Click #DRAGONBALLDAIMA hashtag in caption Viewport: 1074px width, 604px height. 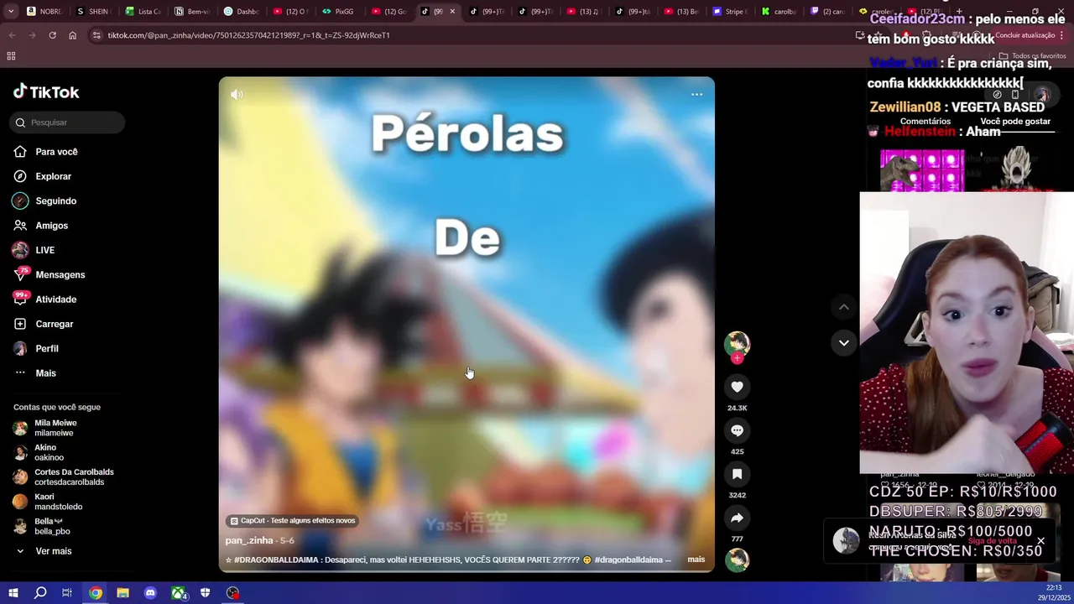(x=275, y=560)
